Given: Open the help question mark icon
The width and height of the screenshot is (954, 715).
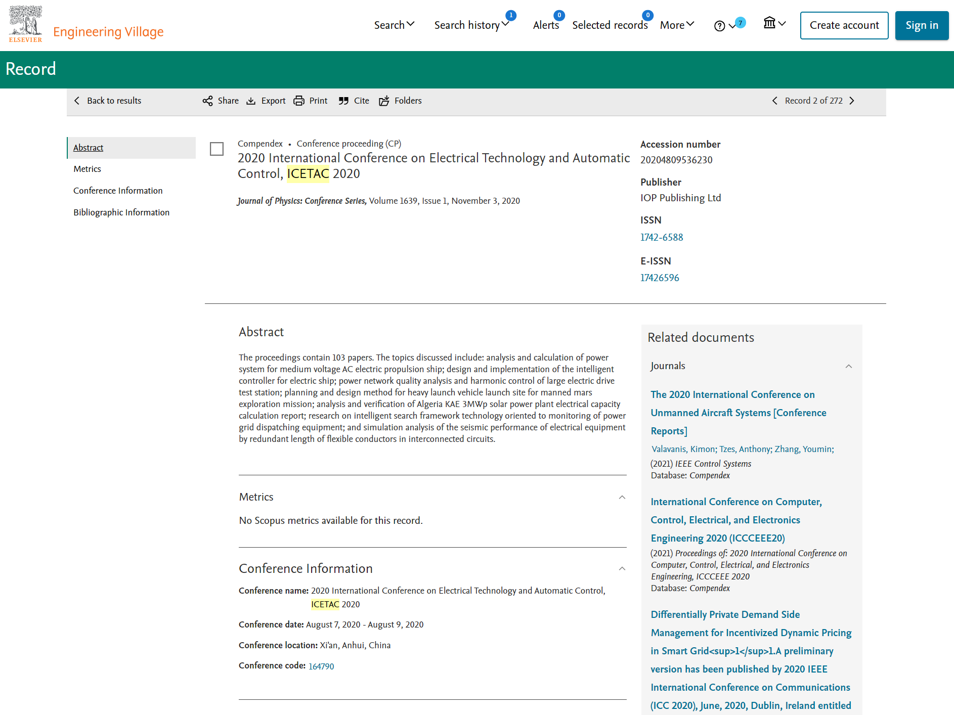Looking at the screenshot, I should click(x=719, y=26).
